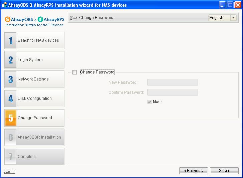Close the installation wizard window
Screen dimensions: 243x178
pos(238,5)
